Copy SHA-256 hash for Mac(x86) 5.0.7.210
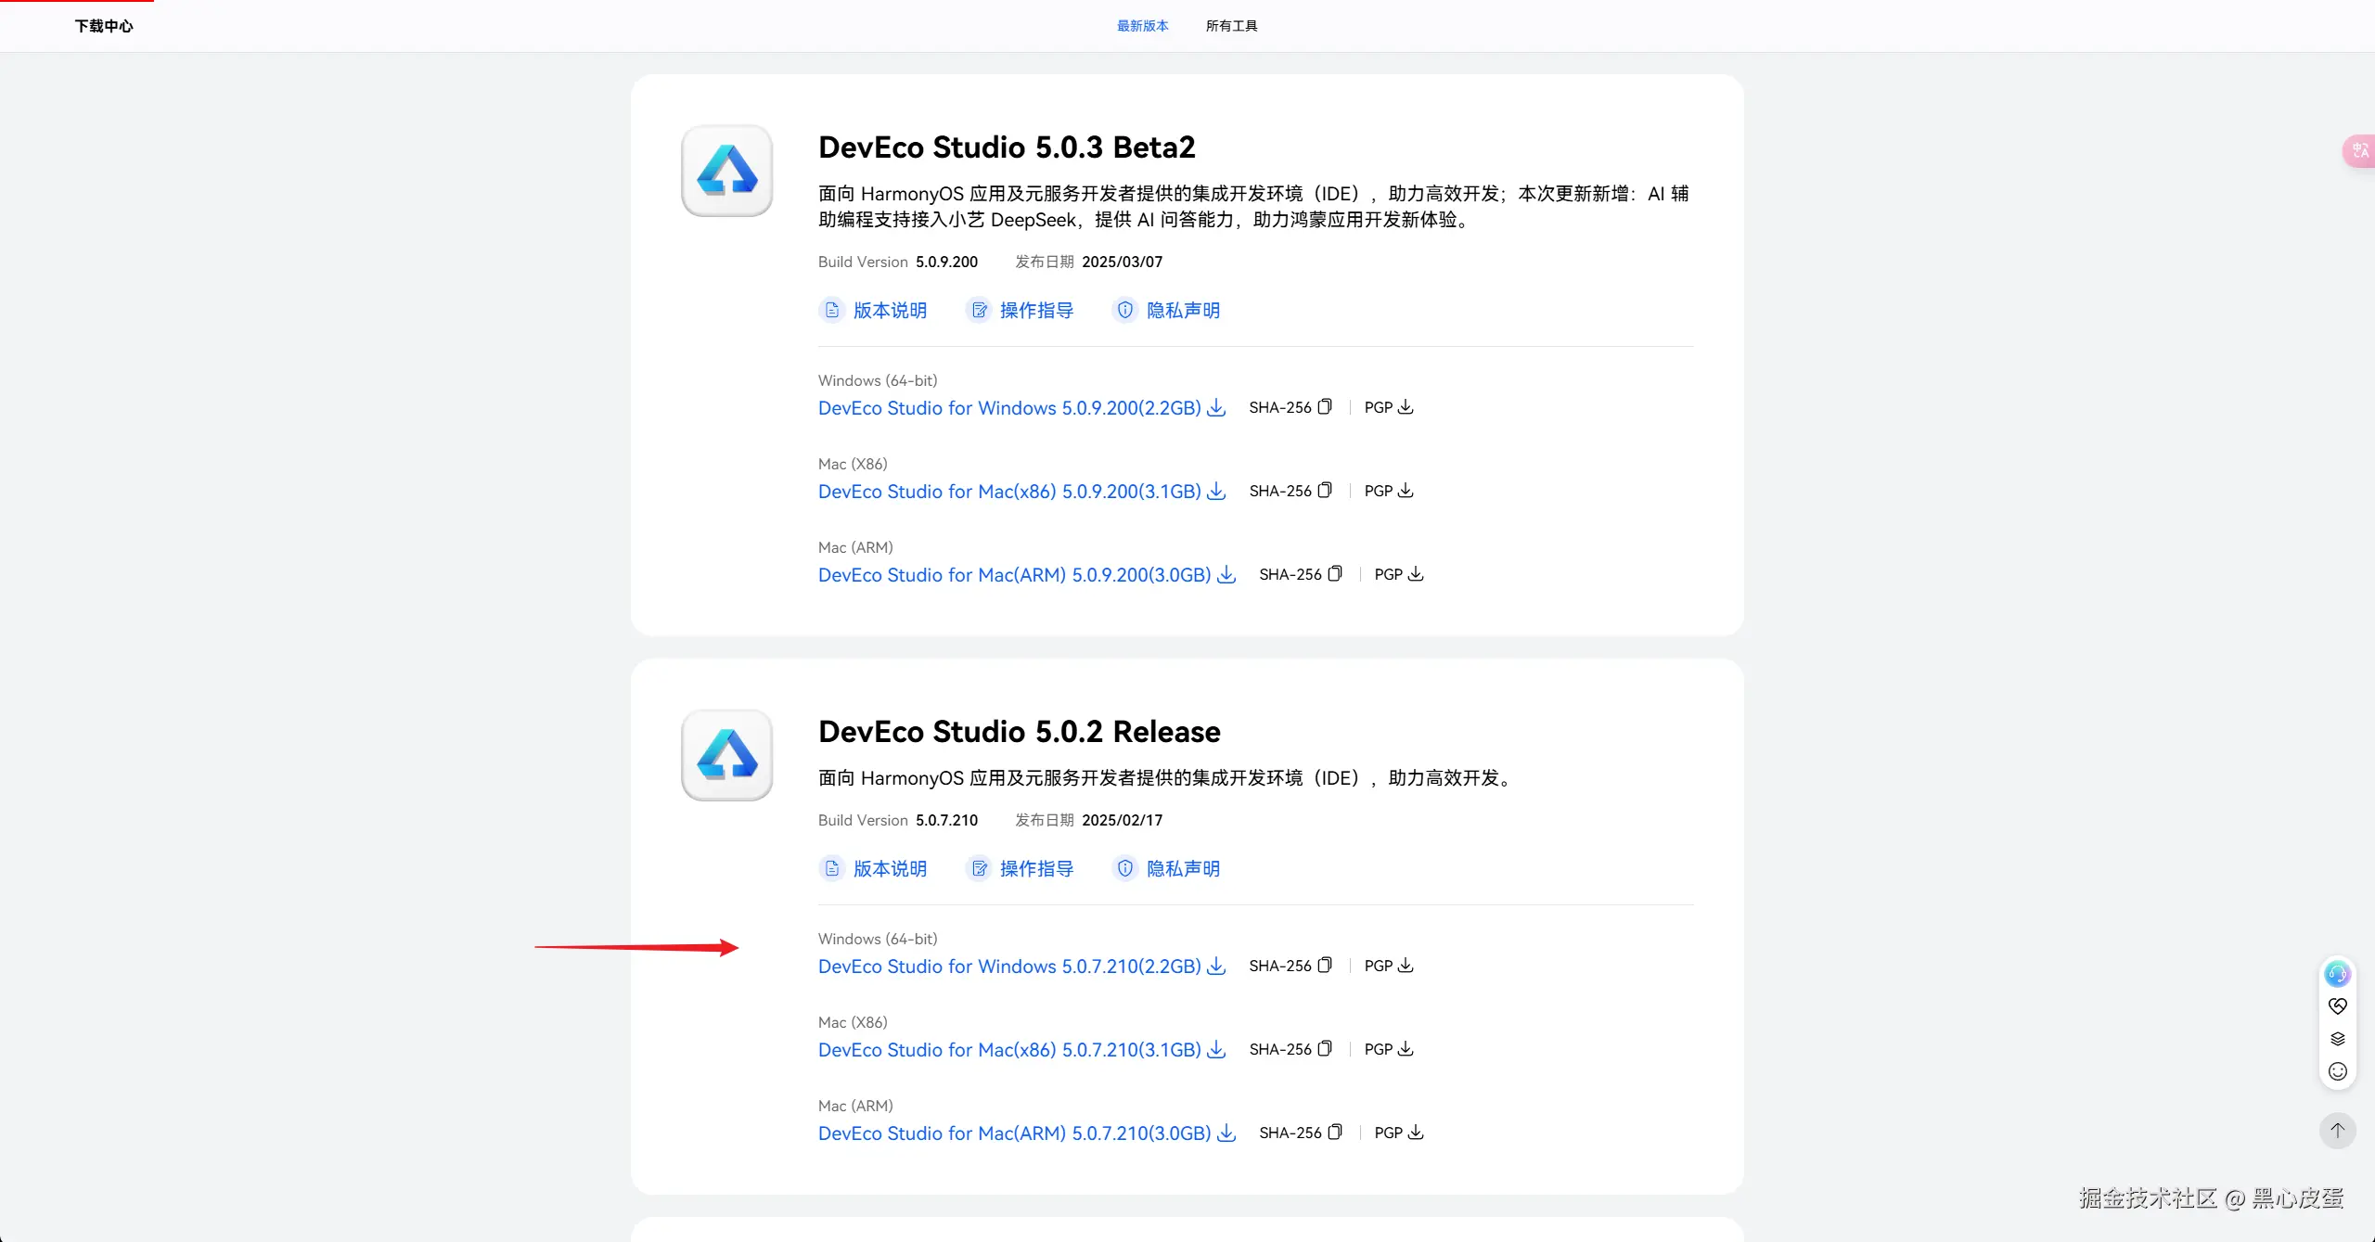The image size is (2375, 1242). coord(1324,1049)
